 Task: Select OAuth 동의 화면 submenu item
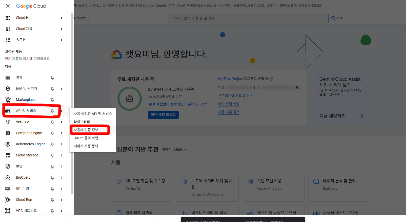[x=93, y=138]
